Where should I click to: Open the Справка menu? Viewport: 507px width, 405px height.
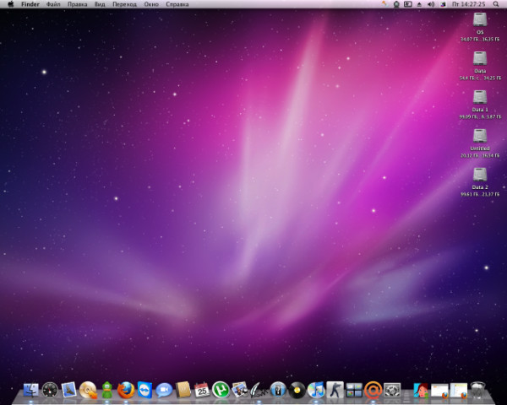177,4
